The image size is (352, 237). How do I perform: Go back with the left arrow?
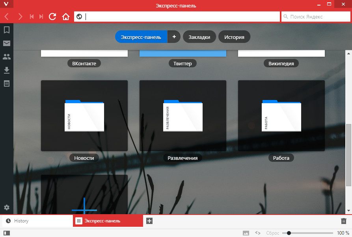7,17
